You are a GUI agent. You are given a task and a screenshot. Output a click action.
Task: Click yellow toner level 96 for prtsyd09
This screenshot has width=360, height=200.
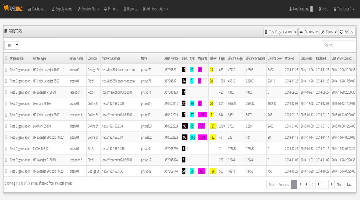(213, 171)
